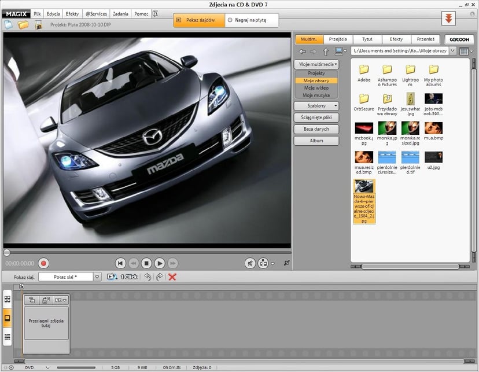Maximize the preview monitor to fullscreen
The image size is (479, 372).
286,263
